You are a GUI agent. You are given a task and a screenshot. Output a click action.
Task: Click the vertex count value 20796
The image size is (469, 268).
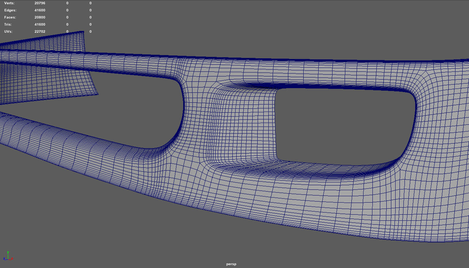[40, 3]
